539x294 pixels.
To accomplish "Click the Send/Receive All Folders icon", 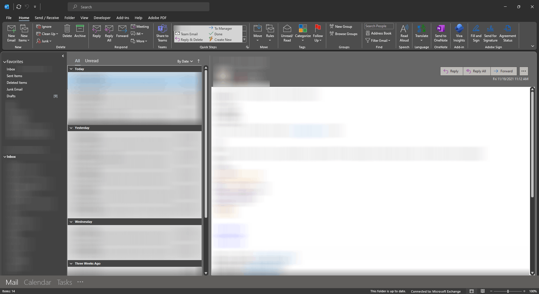I will pyautogui.click(x=19, y=7).
